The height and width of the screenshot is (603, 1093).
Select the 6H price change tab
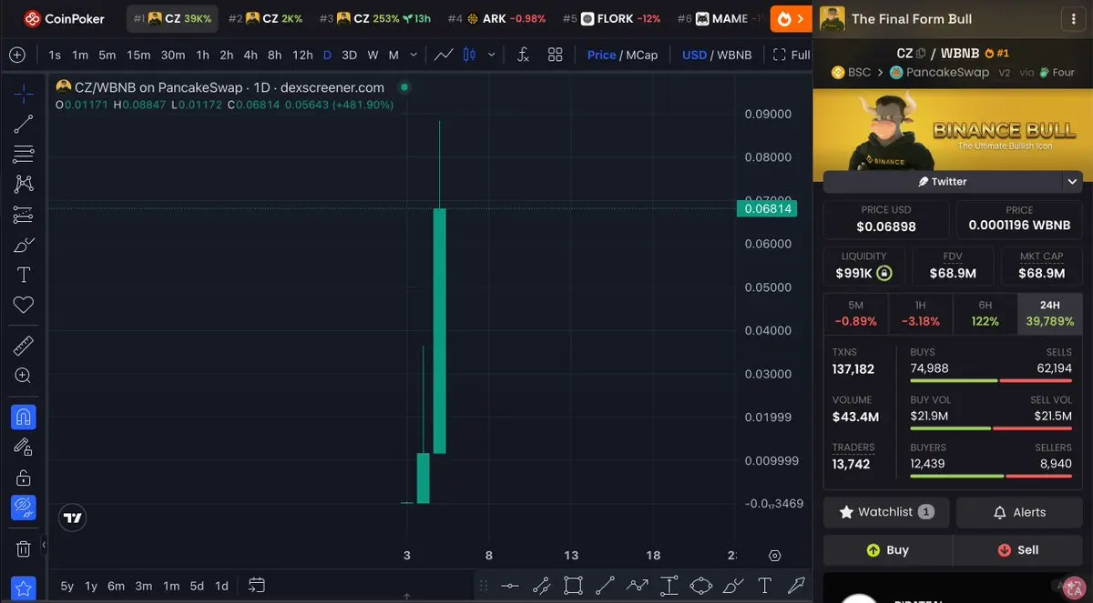pos(985,314)
